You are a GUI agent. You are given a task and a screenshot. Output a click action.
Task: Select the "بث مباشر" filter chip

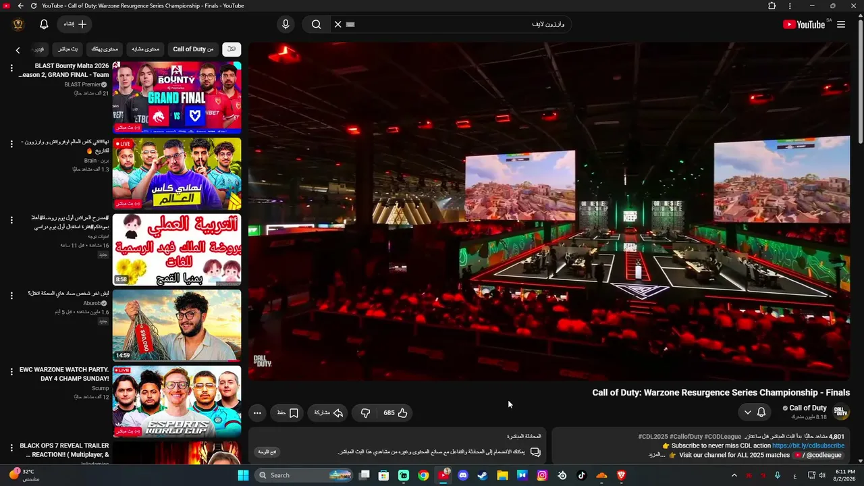pyautogui.click(x=67, y=49)
